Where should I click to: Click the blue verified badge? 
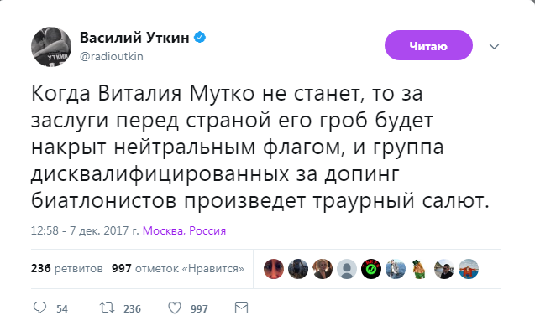[x=201, y=38]
